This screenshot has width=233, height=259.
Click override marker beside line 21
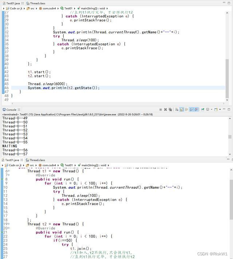pyautogui.click(x=2, y=232)
